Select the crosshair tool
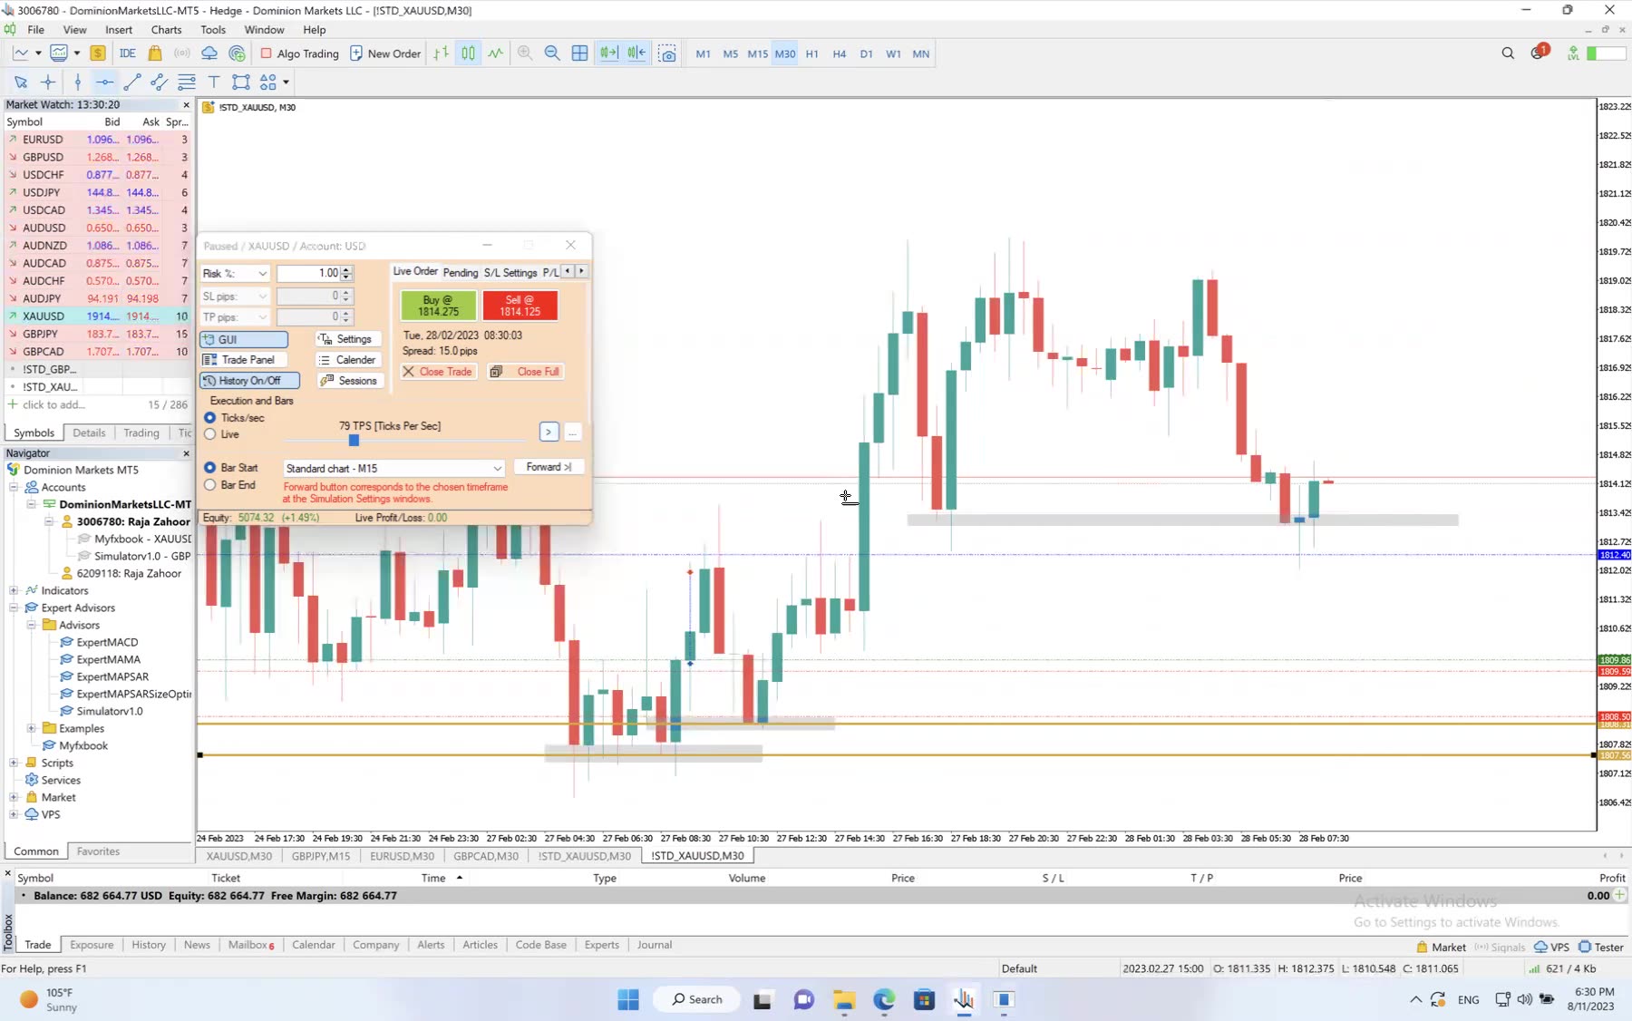 point(48,83)
